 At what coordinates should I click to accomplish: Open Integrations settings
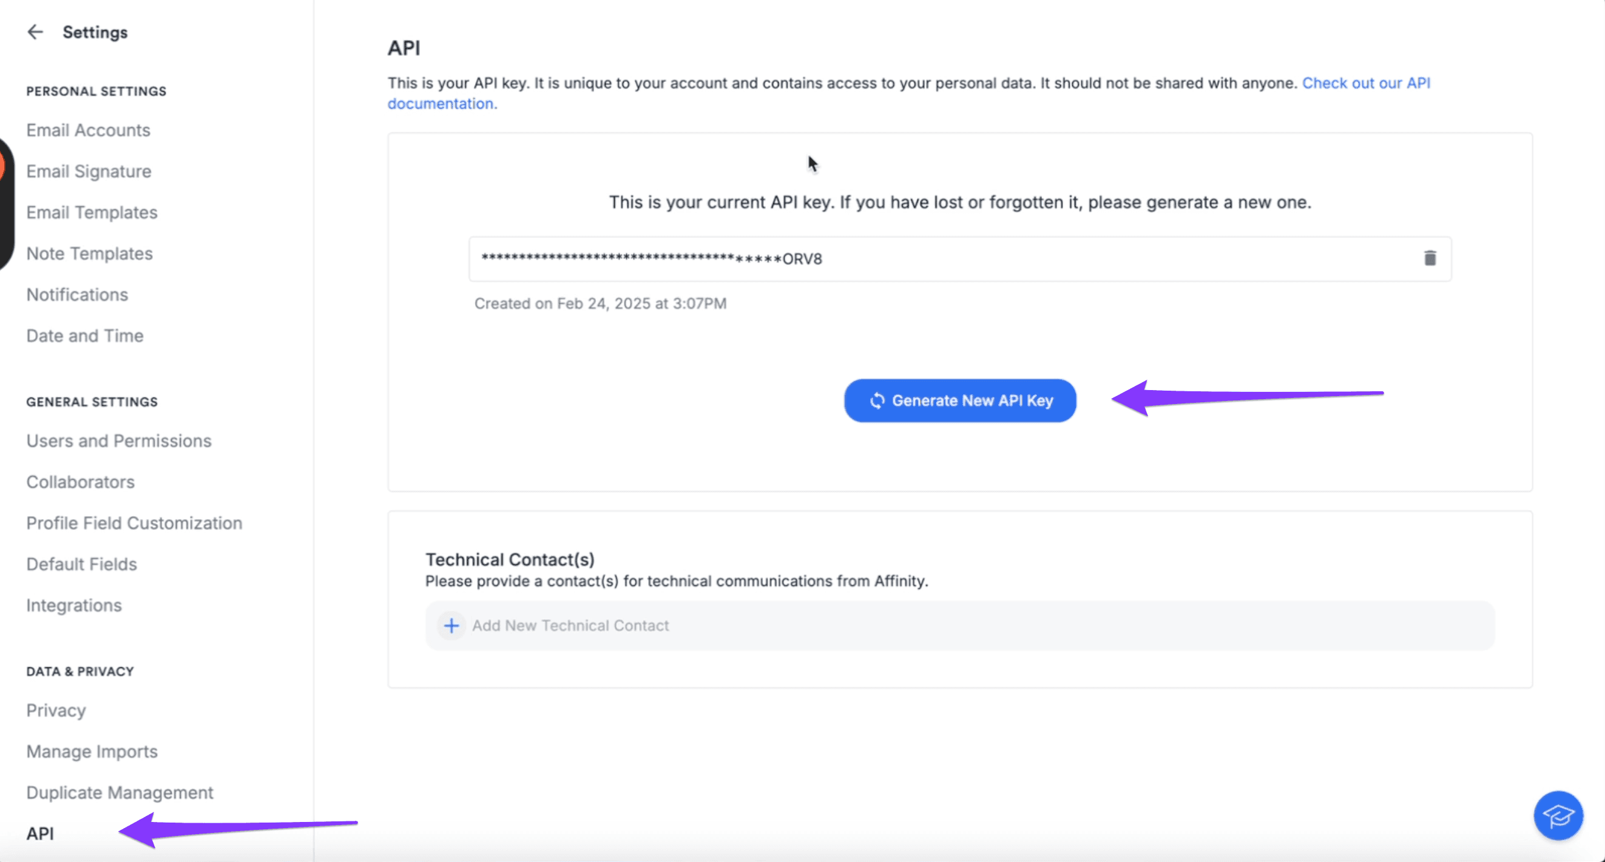click(74, 605)
